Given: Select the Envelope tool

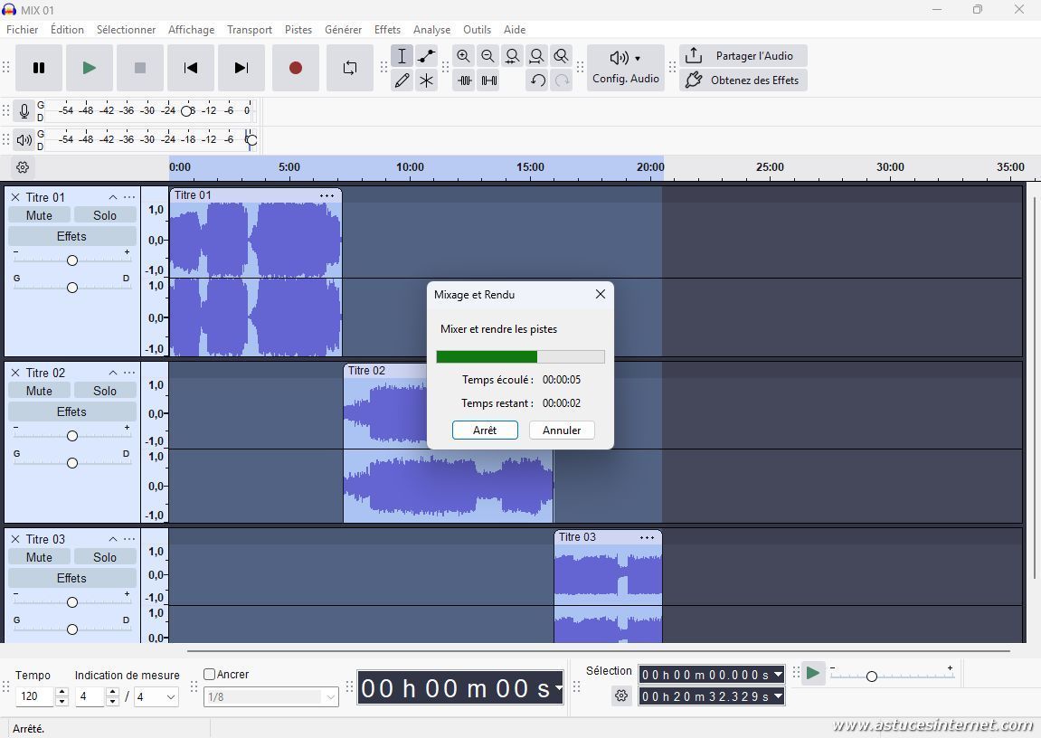Looking at the screenshot, I should pyautogui.click(x=426, y=56).
